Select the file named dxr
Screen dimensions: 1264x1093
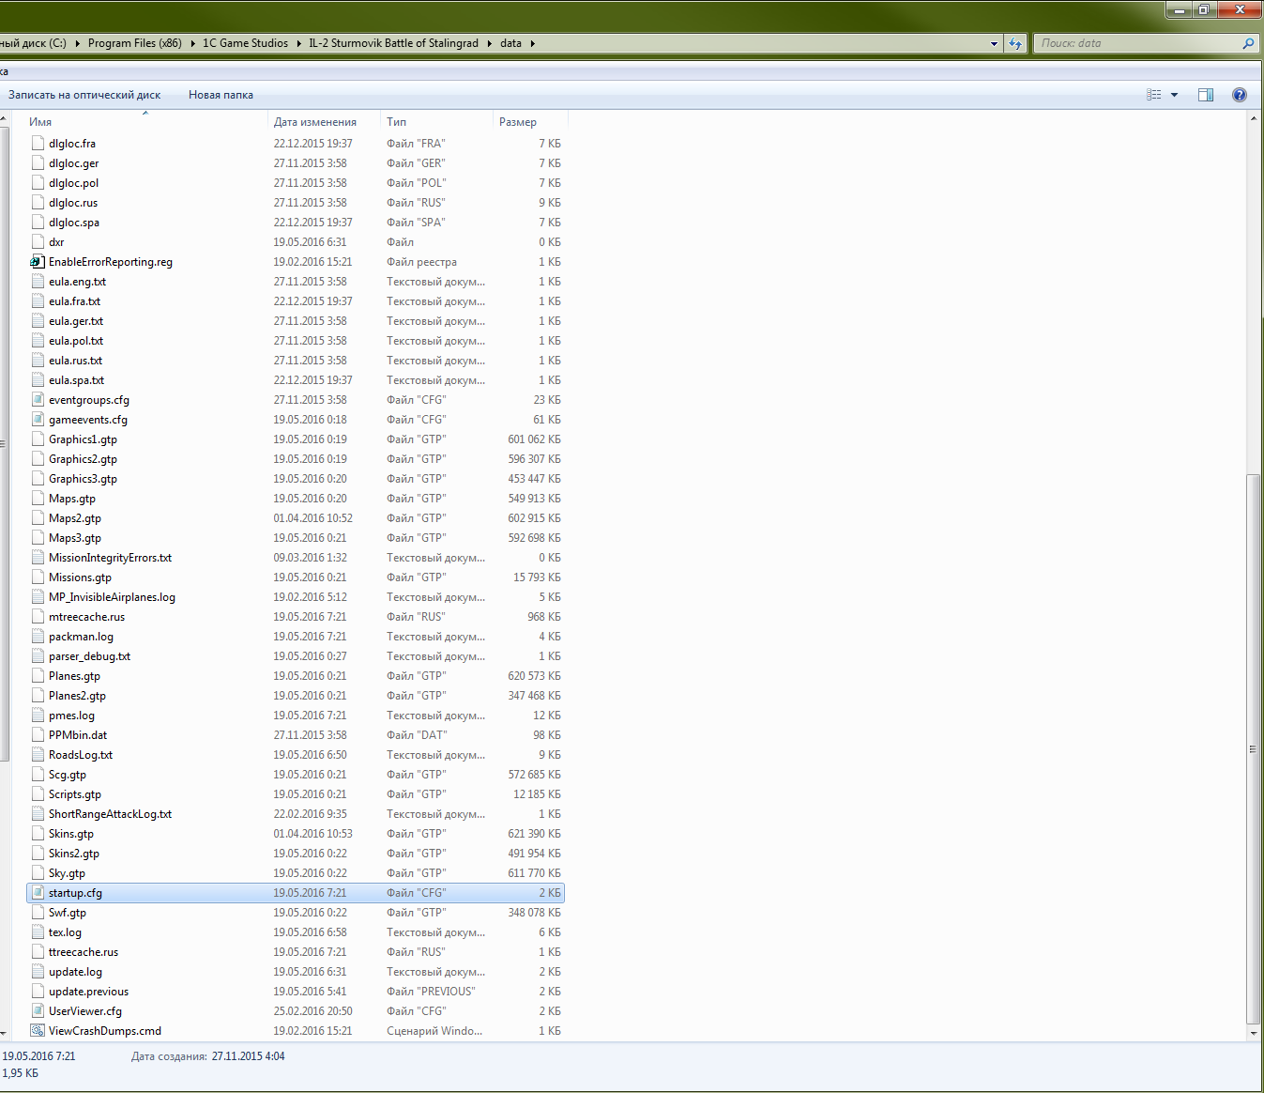(56, 242)
